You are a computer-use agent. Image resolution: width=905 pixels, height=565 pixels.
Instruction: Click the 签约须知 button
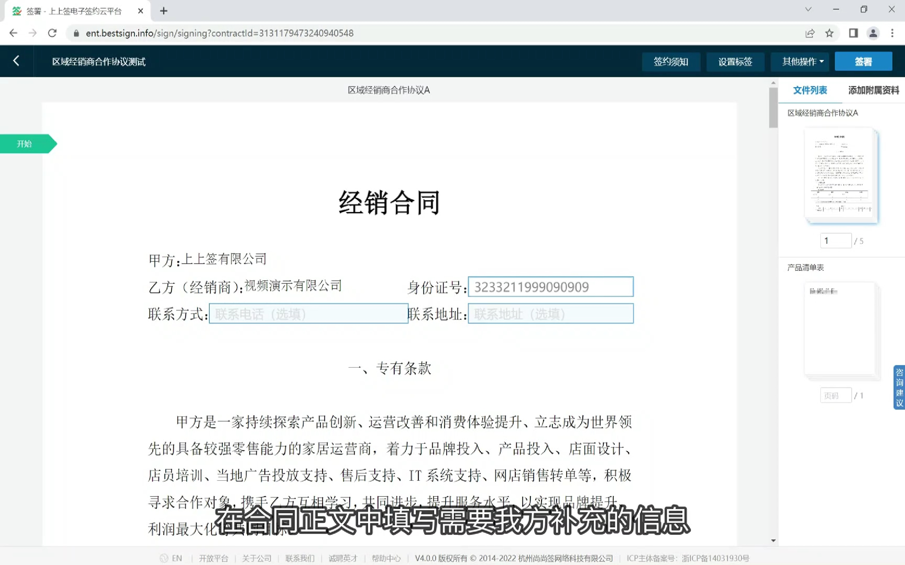671,61
